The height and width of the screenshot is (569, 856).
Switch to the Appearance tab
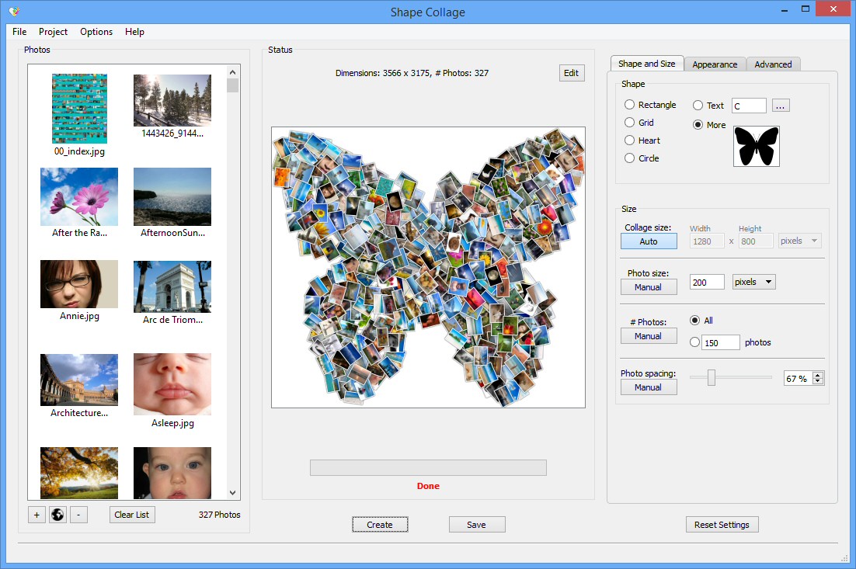[714, 64]
